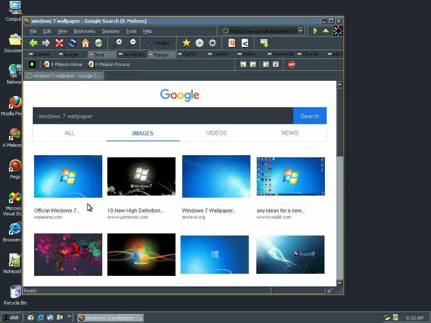Stop loading with the red X icon
The width and height of the screenshot is (431, 323).
59,43
